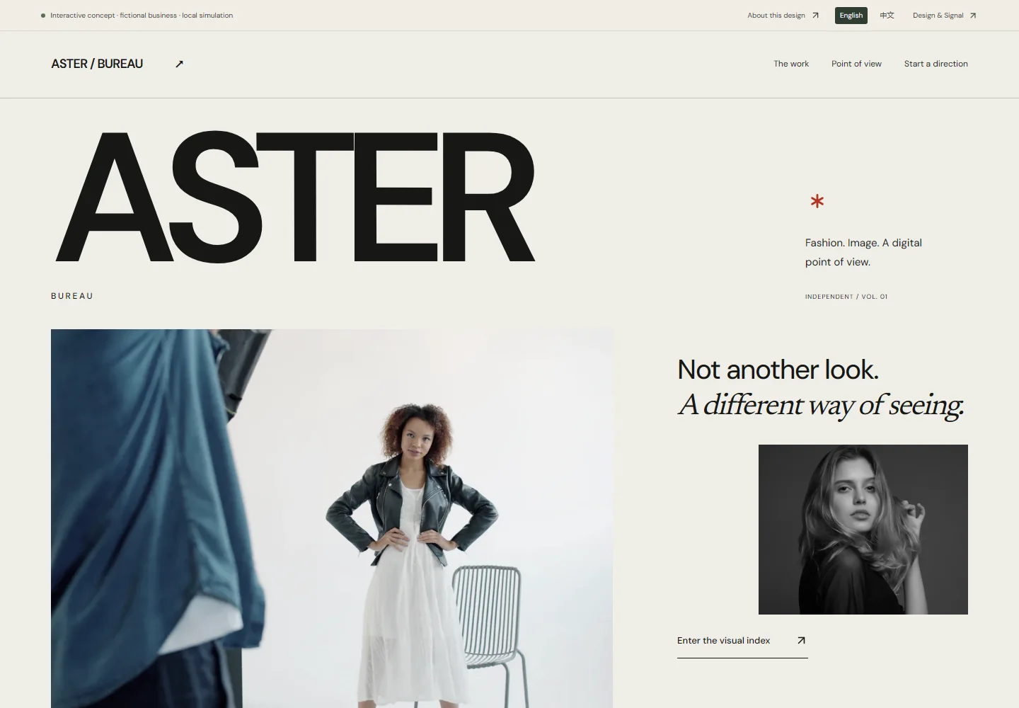Open the black-and-white portrait thumbnail

point(863,530)
